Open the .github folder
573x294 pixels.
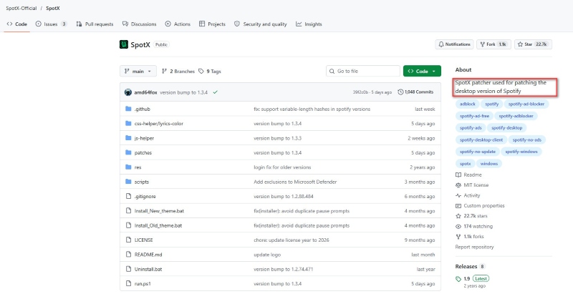click(x=142, y=109)
